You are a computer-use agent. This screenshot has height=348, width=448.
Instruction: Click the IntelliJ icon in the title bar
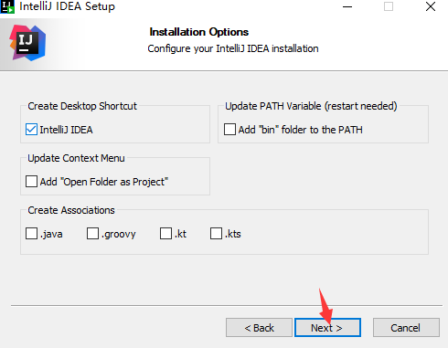coord(7,6)
